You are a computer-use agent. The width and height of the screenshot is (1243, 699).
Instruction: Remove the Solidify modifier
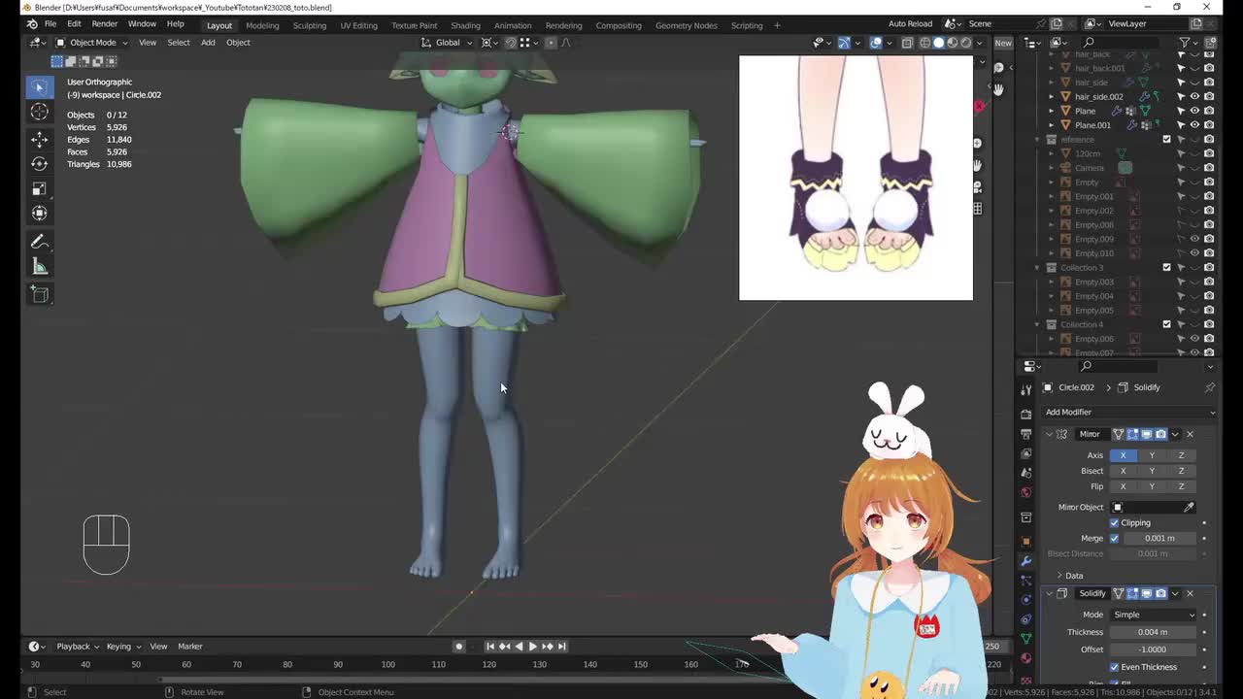pos(1190,593)
